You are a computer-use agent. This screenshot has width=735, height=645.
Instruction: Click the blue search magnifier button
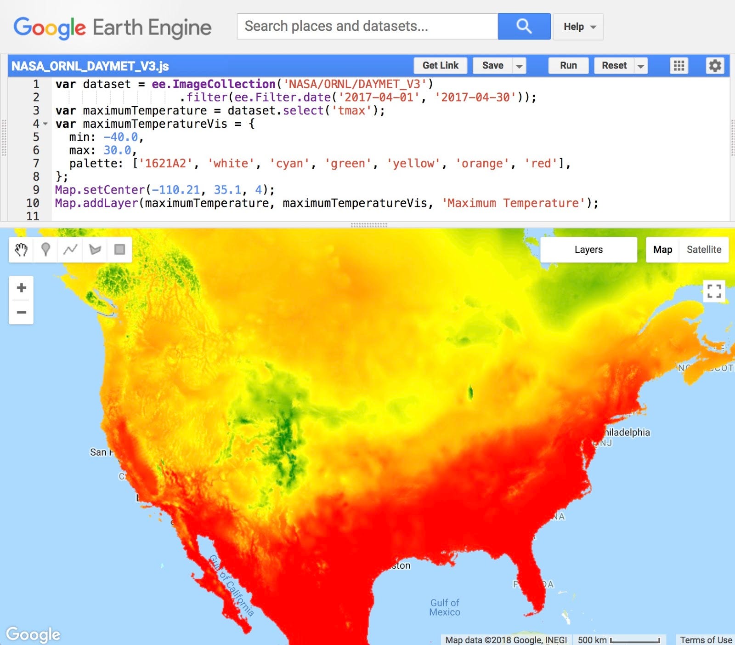tap(524, 26)
